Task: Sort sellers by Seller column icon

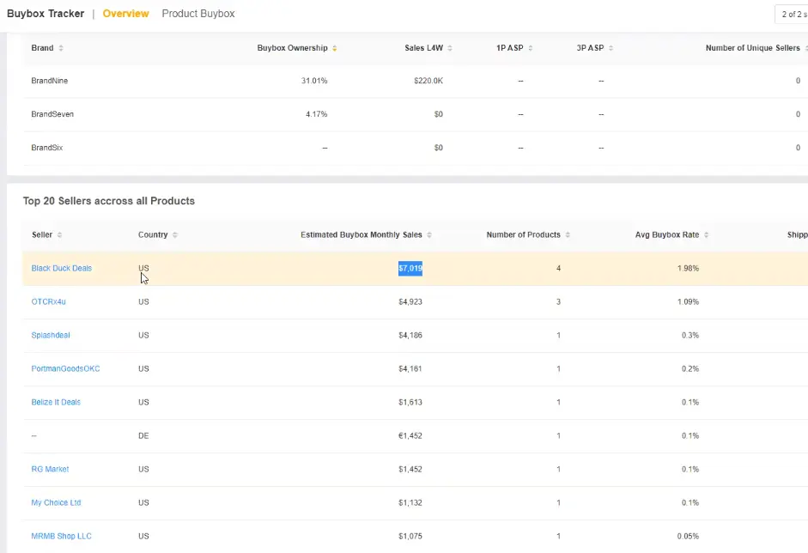Action: coord(59,235)
